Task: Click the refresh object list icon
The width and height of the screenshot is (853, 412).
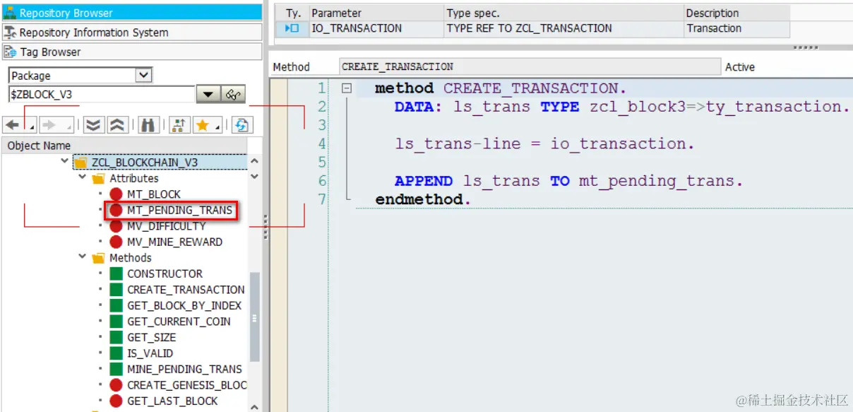Action: pos(241,125)
